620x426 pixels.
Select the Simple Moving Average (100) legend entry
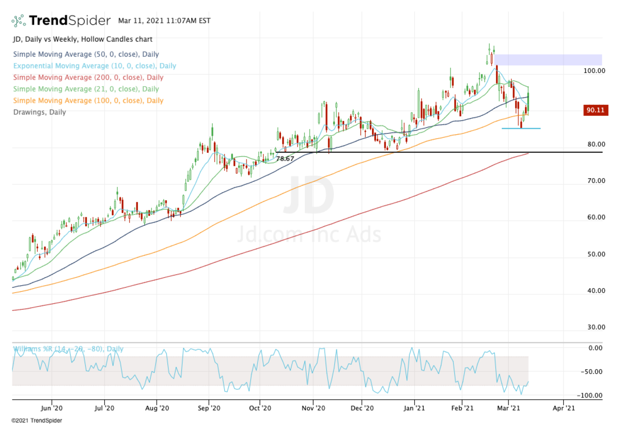click(88, 101)
